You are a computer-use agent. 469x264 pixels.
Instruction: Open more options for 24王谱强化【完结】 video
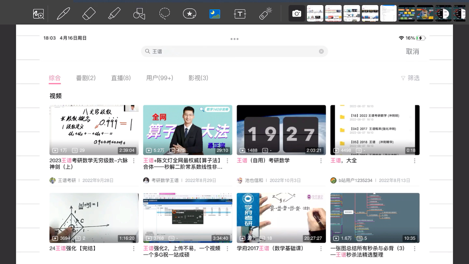point(134,249)
